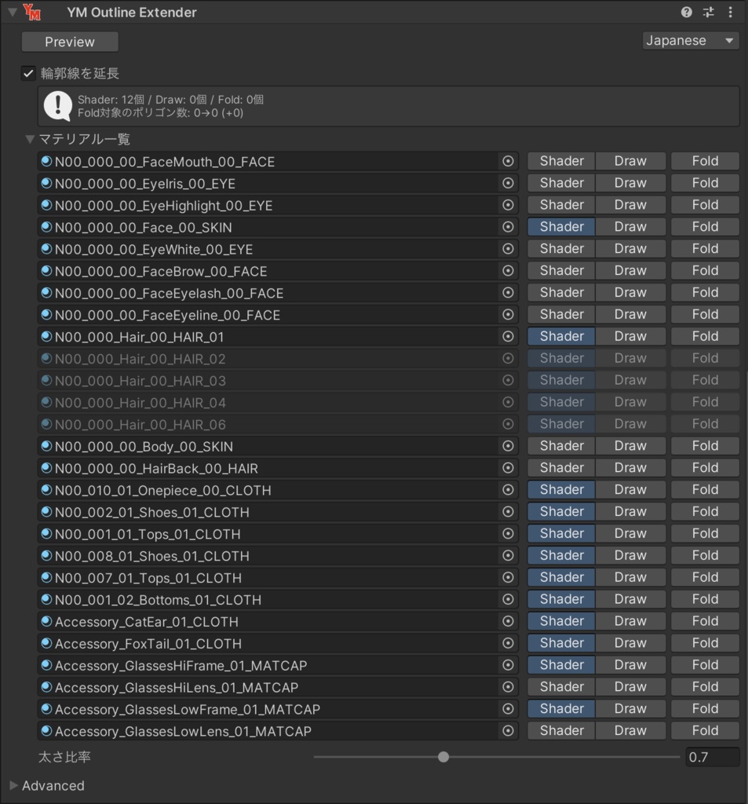Toggle Fold mode for Onepiece_00_CLOTH
The height and width of the screenshot is (804, 748).
[x=705, y=490]
